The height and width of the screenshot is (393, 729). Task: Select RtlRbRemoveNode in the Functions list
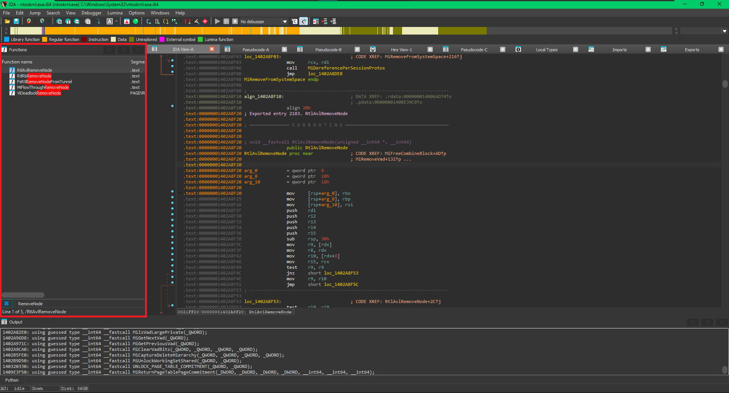click(x=34, y=76)
